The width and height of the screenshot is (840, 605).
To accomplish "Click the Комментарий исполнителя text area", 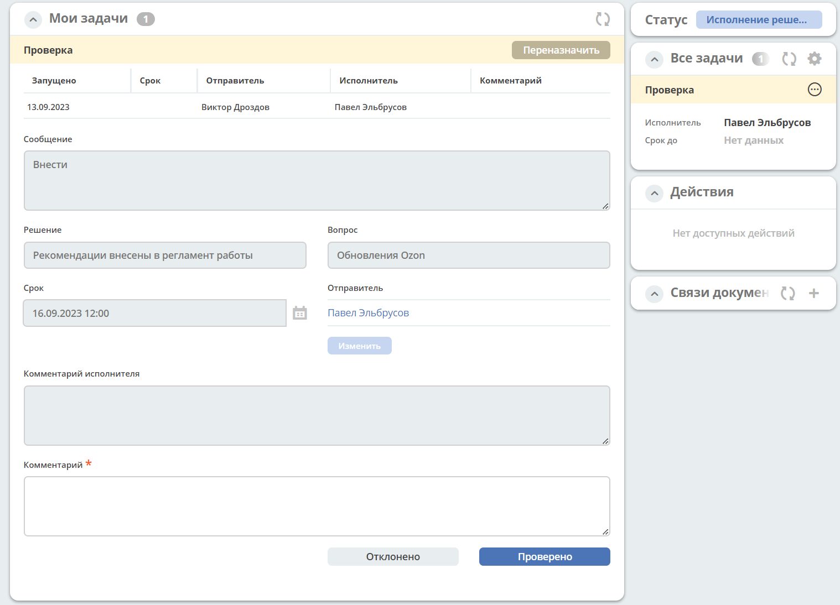I will (317, 415).
